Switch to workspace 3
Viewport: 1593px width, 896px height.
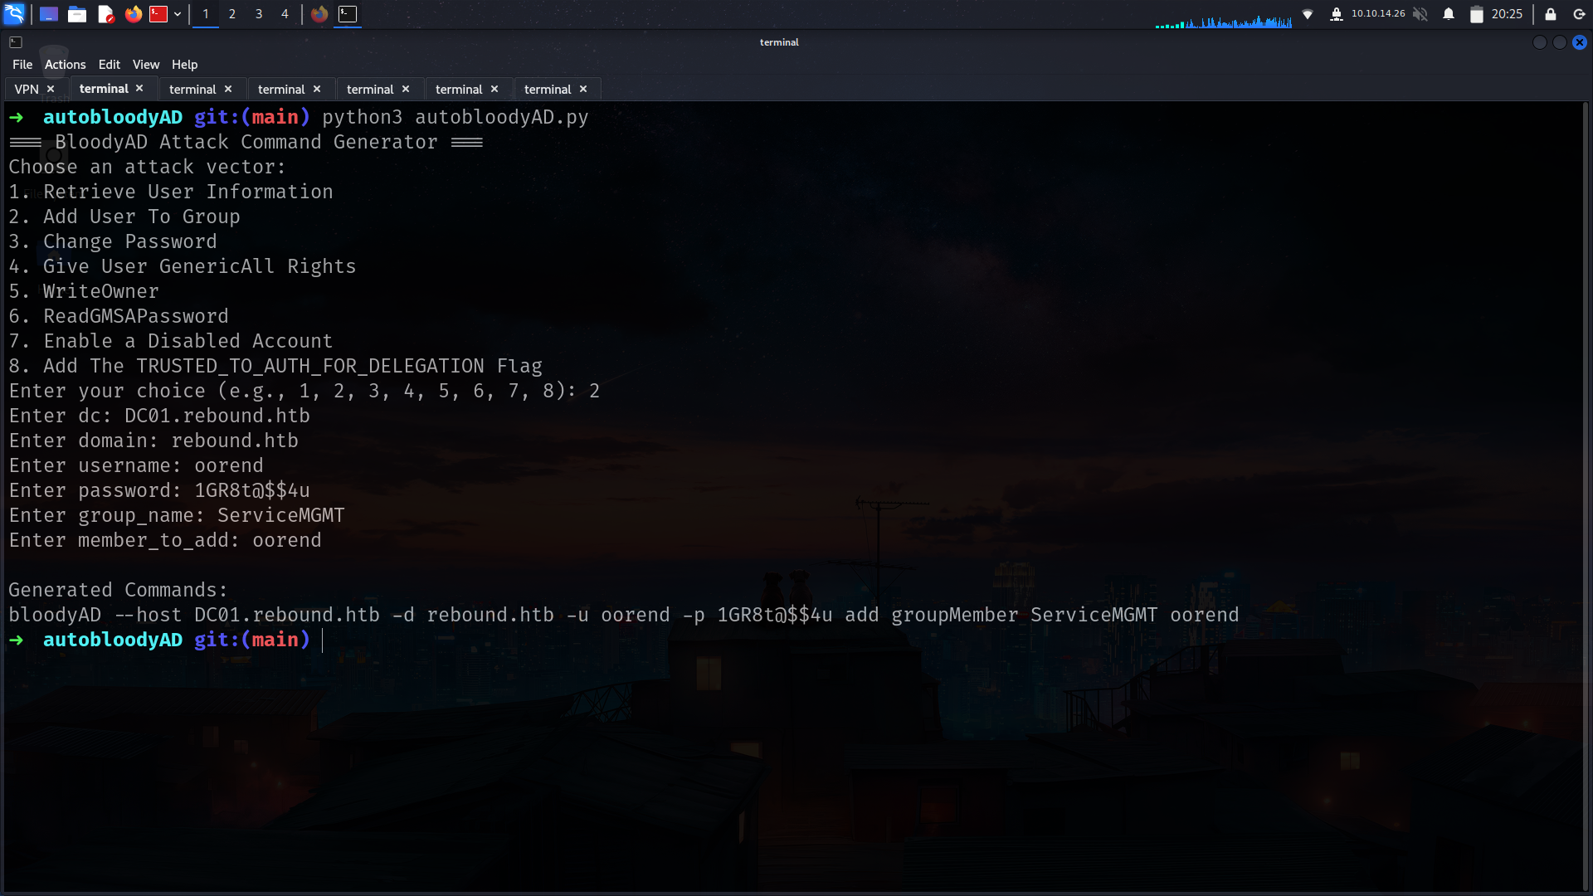pyautogui.click(x=259, y=14)
